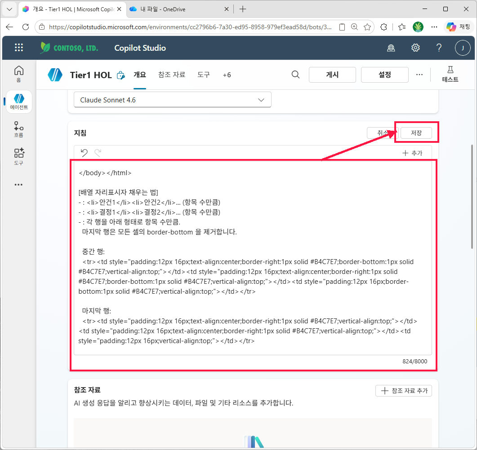Image resolution: width=477 pixels, height=450 pixels.
Task: Click the Add knowledge (참조 자료 추가) button
Action: pyautogui.click(x=403, y=391)
